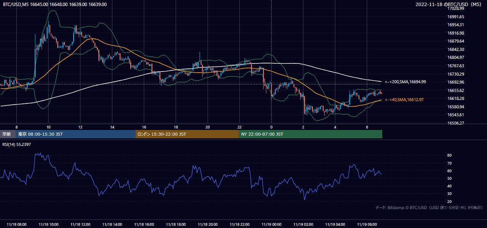Click hour label 18 under price chart
487x228 pixels.
coord(176,127)
